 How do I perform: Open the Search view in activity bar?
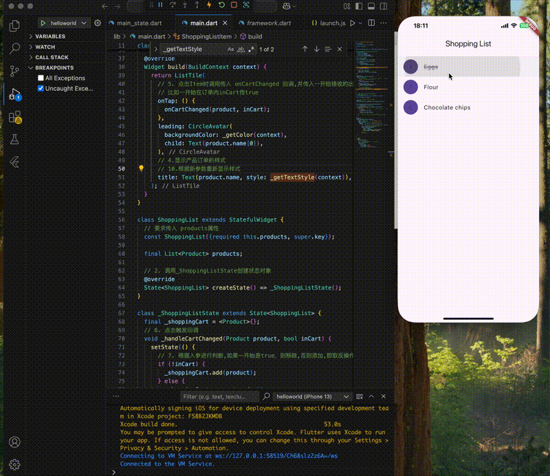coord(14,48)
